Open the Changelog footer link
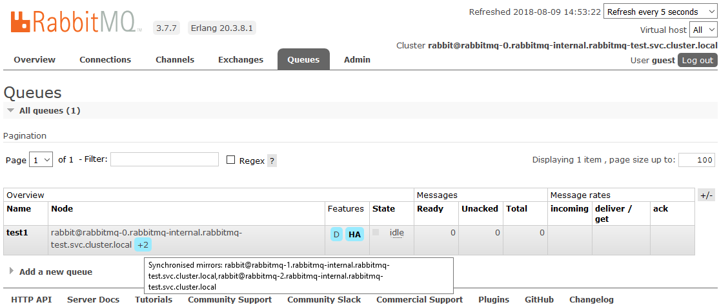The image size is (719, 307). tap(591, 300)
